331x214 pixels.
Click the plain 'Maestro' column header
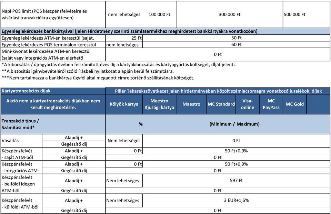tap(191, 104)
